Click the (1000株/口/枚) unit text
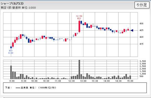Viewport: 151px width, 98px height. 47,88
